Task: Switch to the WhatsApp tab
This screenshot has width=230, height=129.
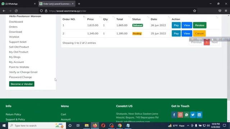Action: point(18,4)
